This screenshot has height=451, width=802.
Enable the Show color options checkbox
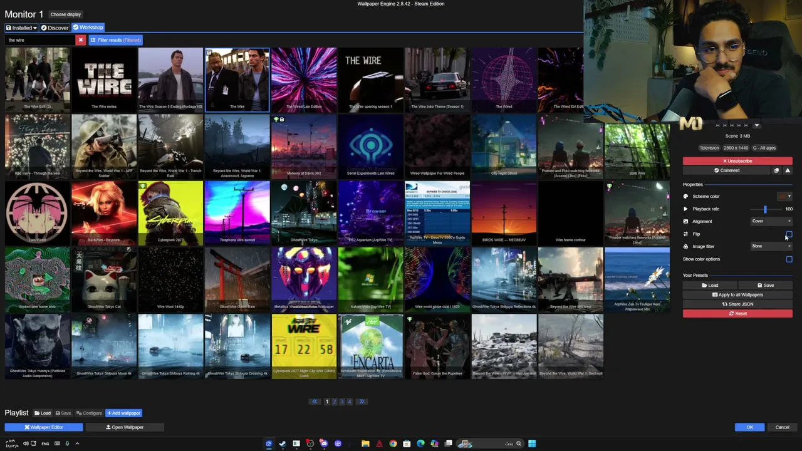pos(789,259)
